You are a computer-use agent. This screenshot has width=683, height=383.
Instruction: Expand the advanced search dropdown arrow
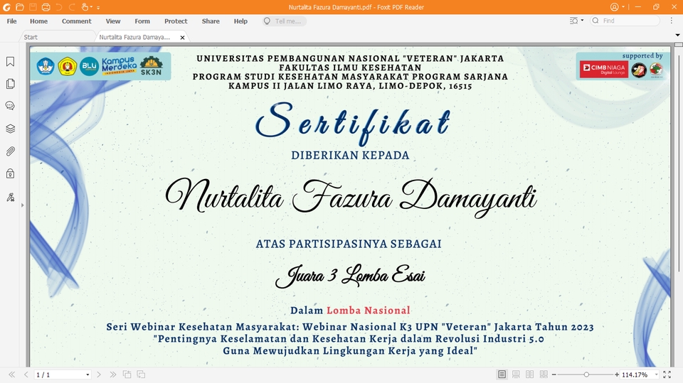coord(583,21)
